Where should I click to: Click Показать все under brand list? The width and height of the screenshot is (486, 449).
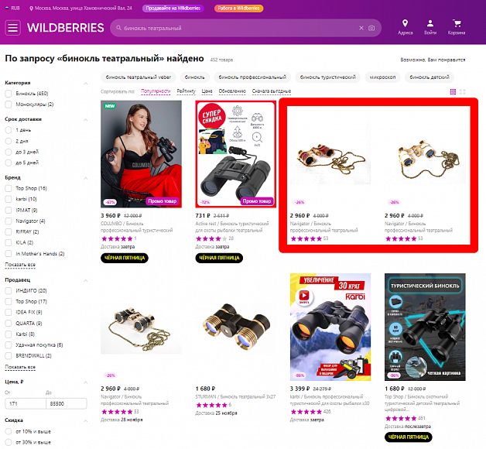click(20, 265)
